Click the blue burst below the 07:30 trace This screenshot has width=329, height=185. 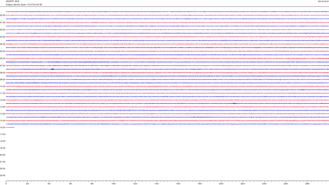pyautogui.click(x=52, y=69)
